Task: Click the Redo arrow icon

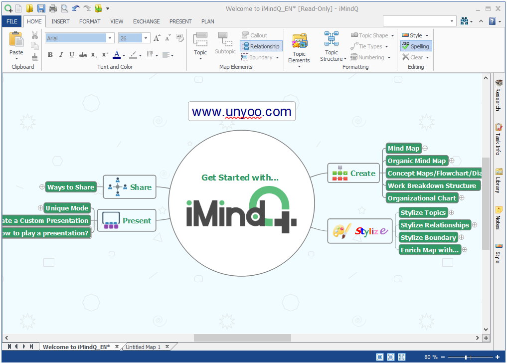Action: [87, 8]
